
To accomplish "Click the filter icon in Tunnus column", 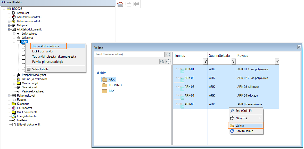I will coord(205,61).
